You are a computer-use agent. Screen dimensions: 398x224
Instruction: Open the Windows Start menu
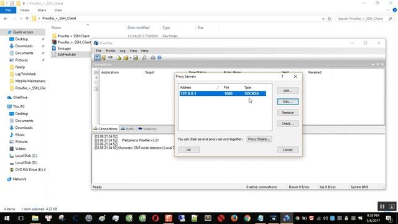click(x=7, y=218)
